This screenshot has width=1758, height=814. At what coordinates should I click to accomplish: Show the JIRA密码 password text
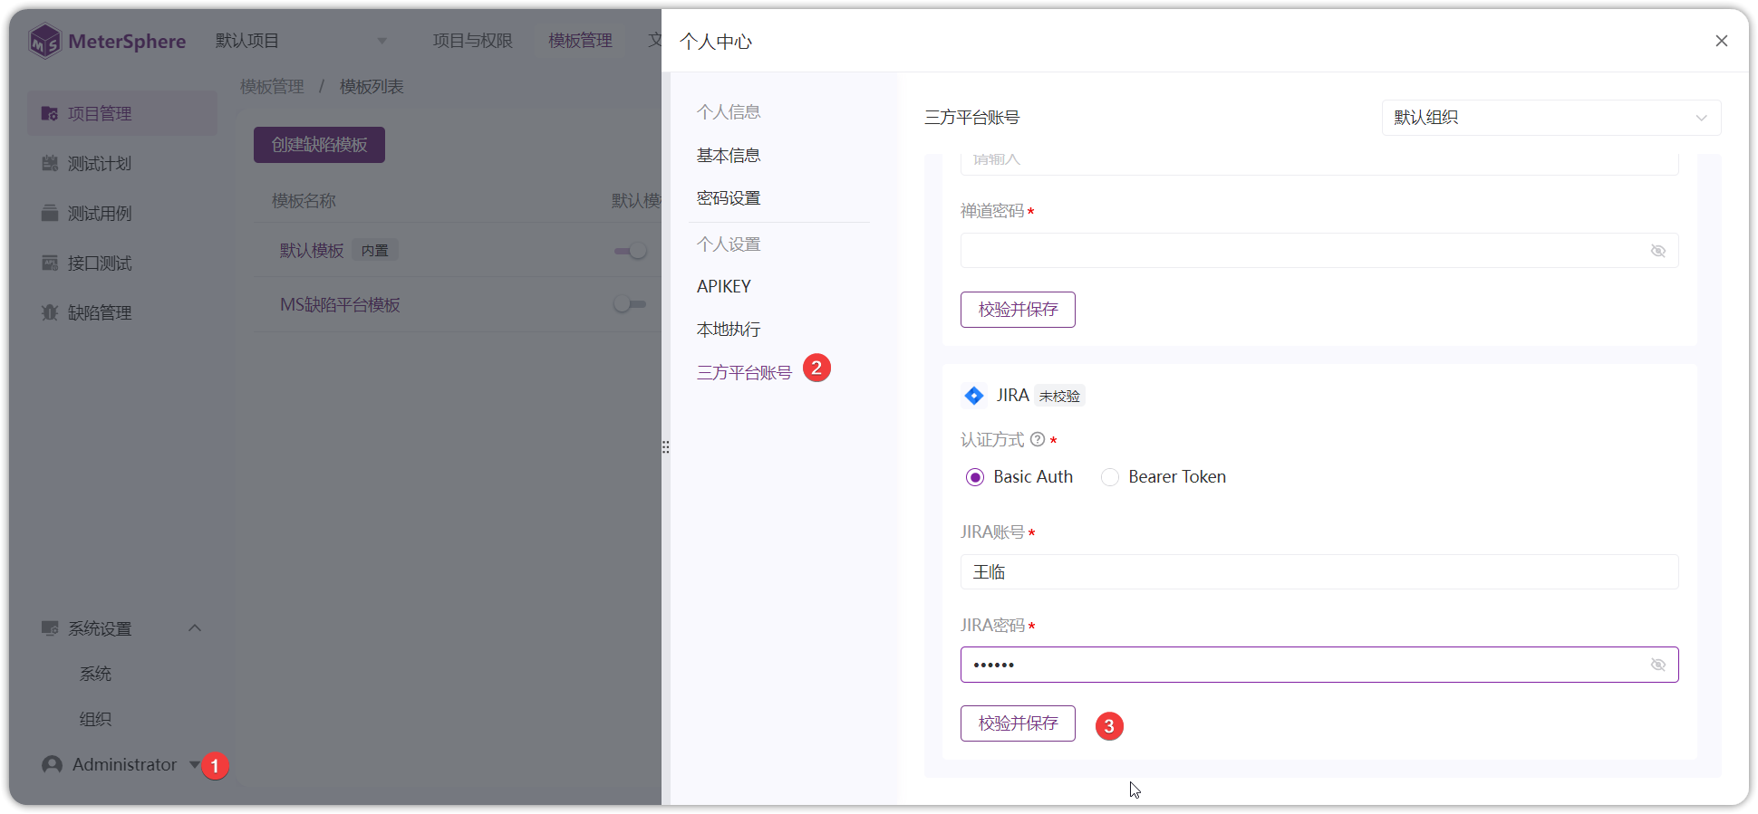tap(1658, 665)
